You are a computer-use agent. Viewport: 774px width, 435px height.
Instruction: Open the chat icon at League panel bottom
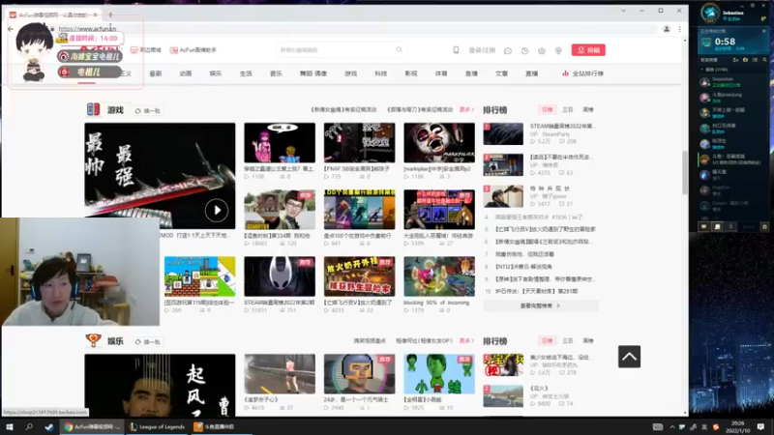click(x=704, y=226)
